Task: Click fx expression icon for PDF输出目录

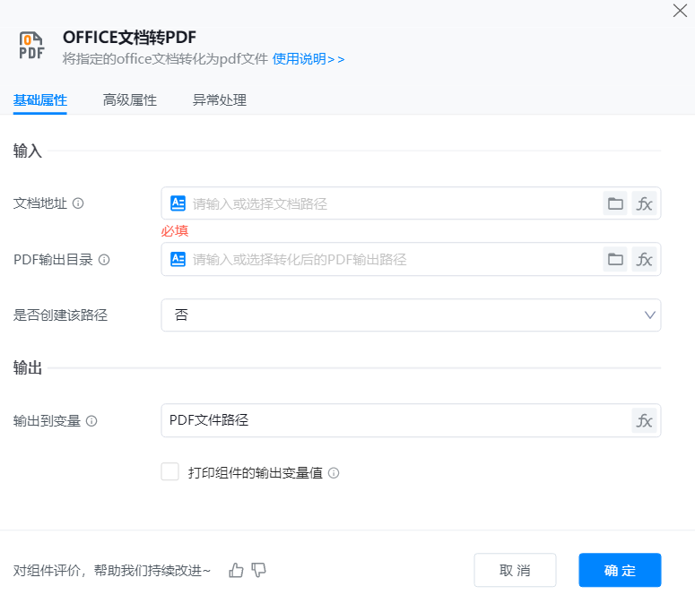Action: [644, 260]
